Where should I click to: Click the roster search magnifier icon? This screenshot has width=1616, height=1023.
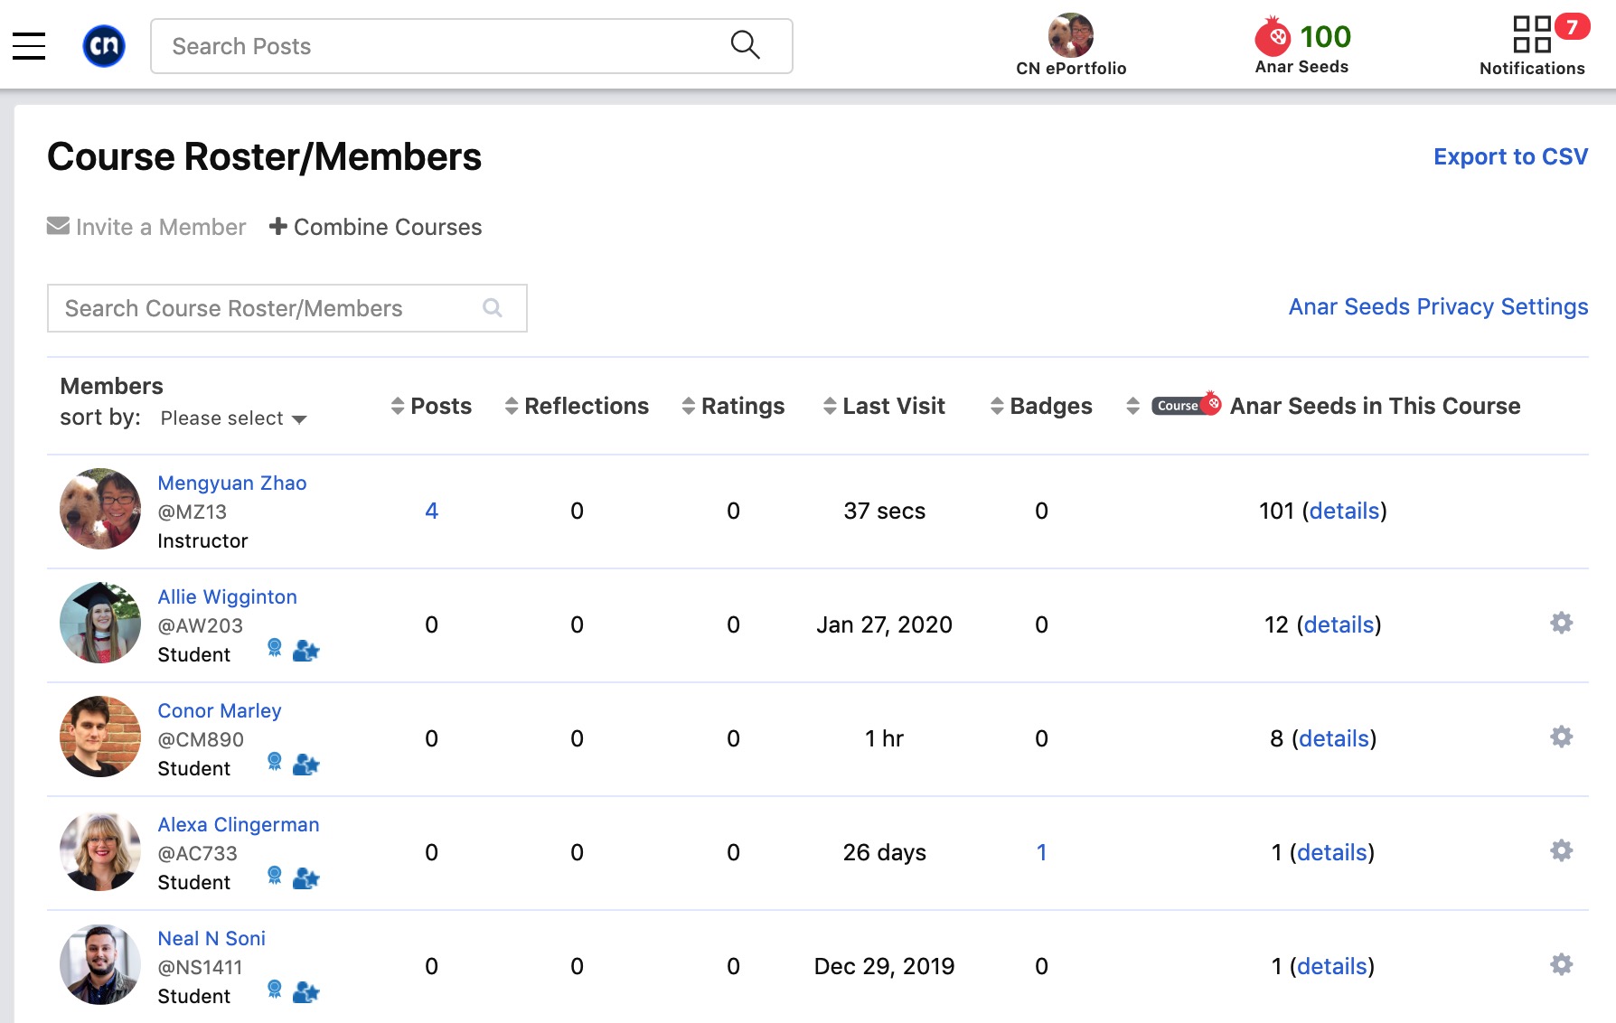[x=493, y=308]
